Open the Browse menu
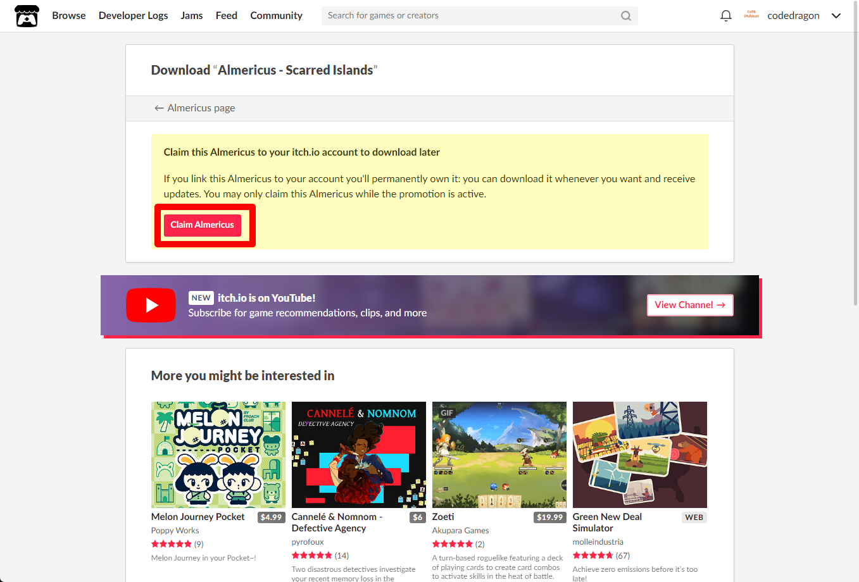The width and height of the screenshot is (859, 582). pyautogui.click(x=68, y=16)
